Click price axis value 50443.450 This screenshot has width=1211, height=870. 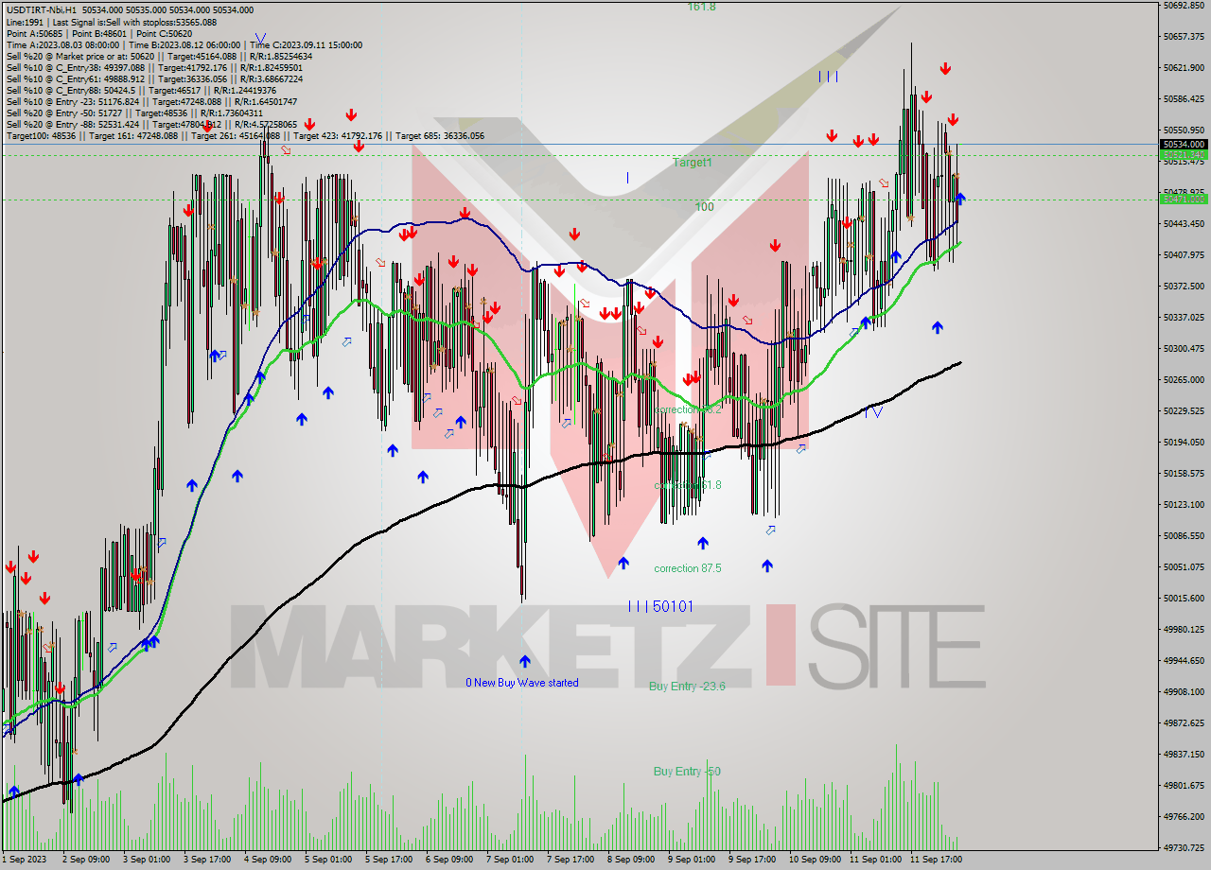pyautogui.click(x=1185, y=223)
